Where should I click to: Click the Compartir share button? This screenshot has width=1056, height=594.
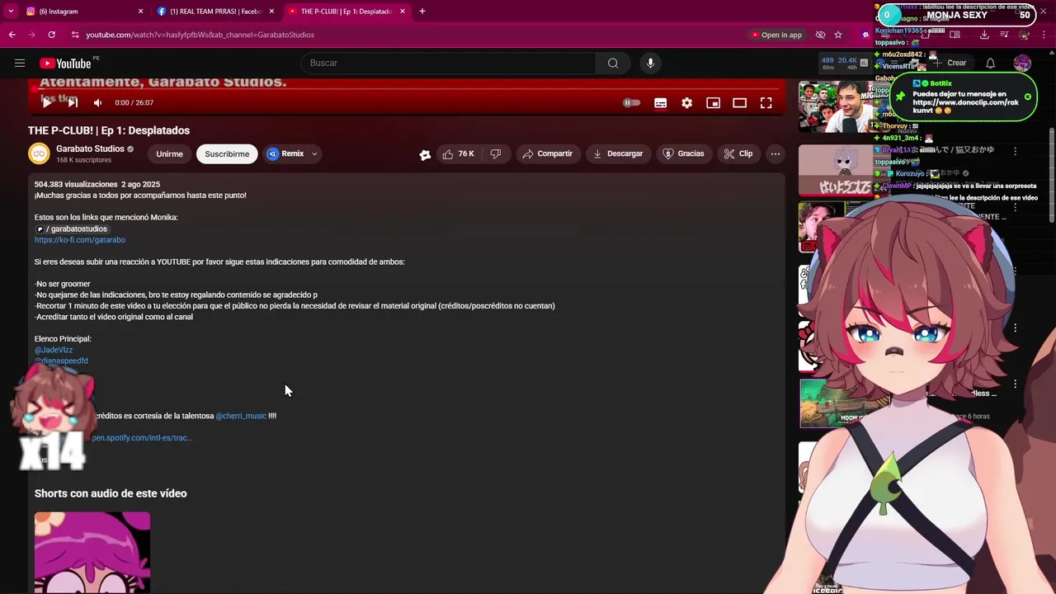pyautogui.click(x=547, y=153)
